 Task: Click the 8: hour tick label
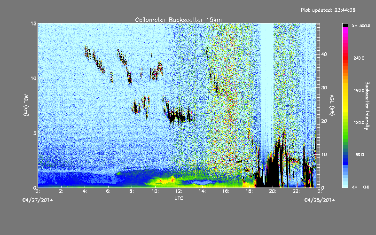(x=132, y=191)
